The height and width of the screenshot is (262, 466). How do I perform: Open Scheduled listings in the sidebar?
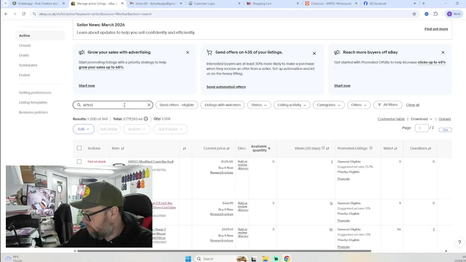tap(28, 65)
